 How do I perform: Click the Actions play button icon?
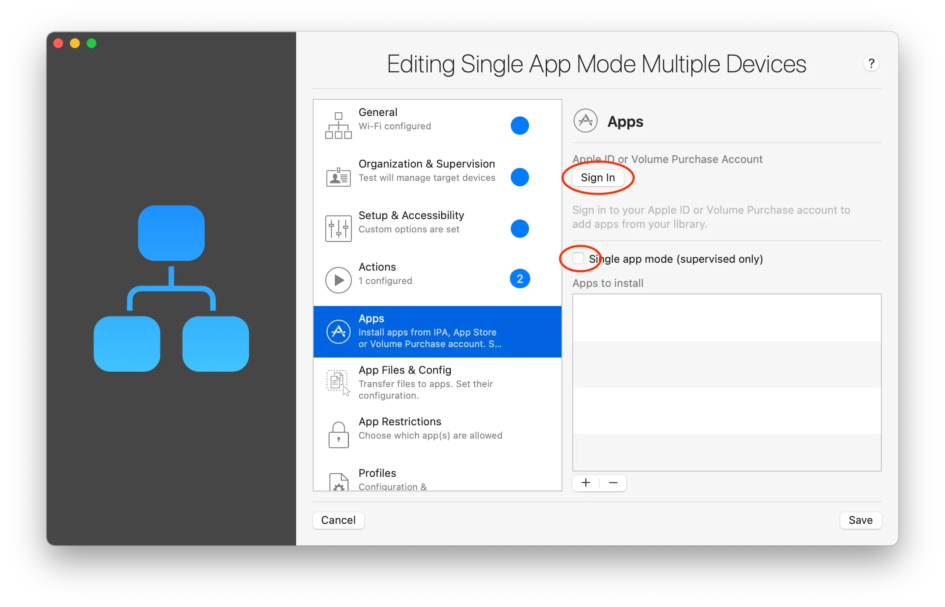click(338, 279)
